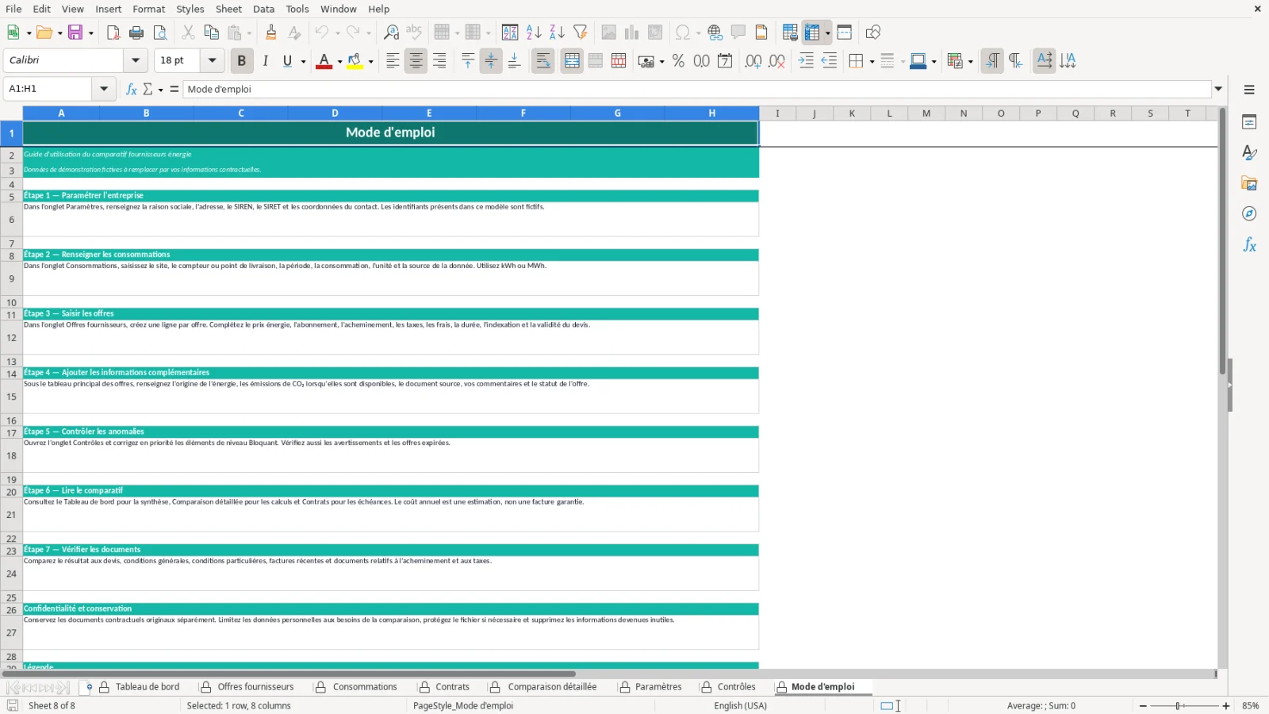
Task: Select column D header
Action: pyautogui.click(x=335, y=113)
